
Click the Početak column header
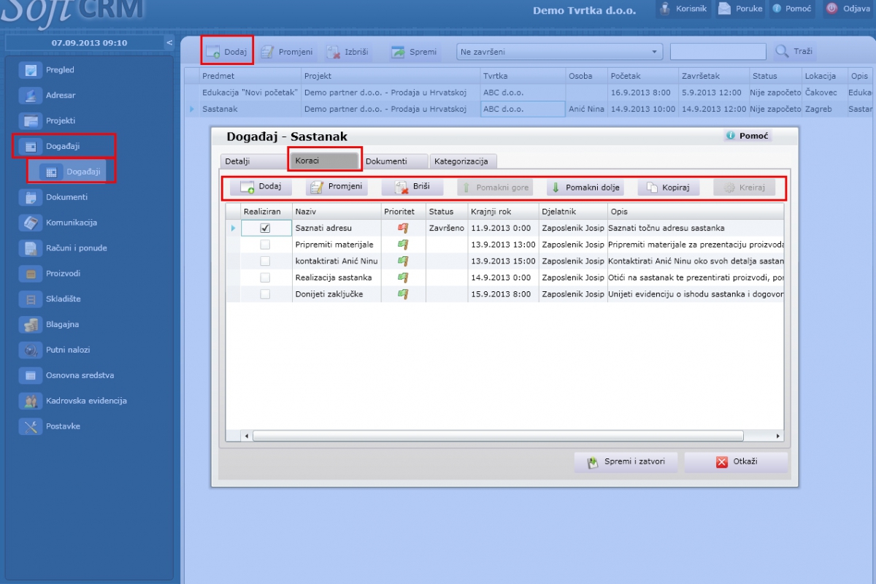[643, 76]
